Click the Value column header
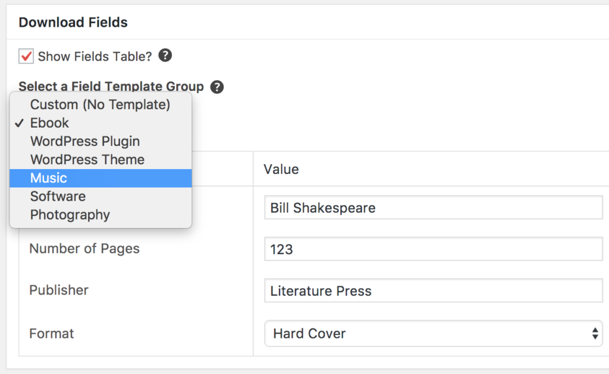This screenshot has height=374, width=609. tap(281, 169)
